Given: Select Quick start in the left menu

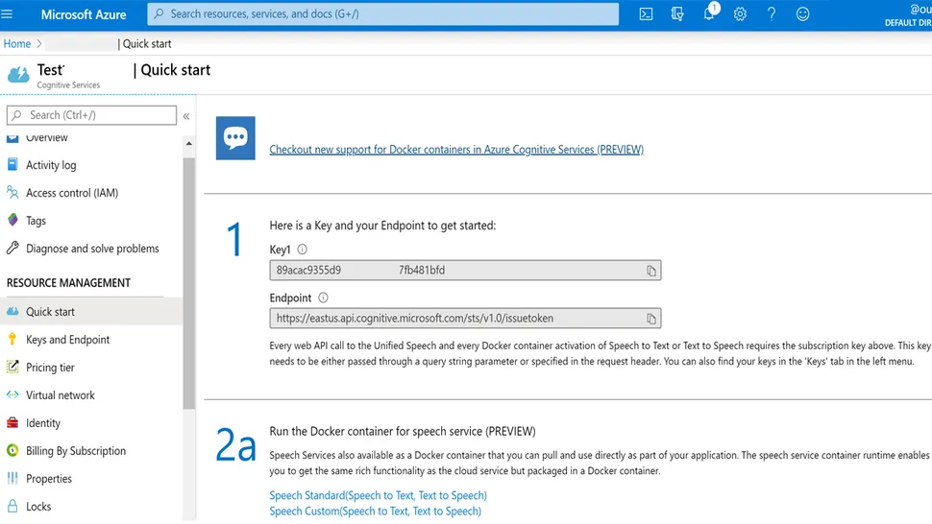Looking at the screenshot, I should 92,312.
